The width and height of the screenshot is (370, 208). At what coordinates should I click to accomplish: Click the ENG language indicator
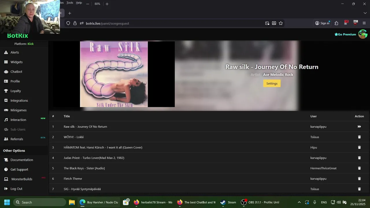point(324,202)
